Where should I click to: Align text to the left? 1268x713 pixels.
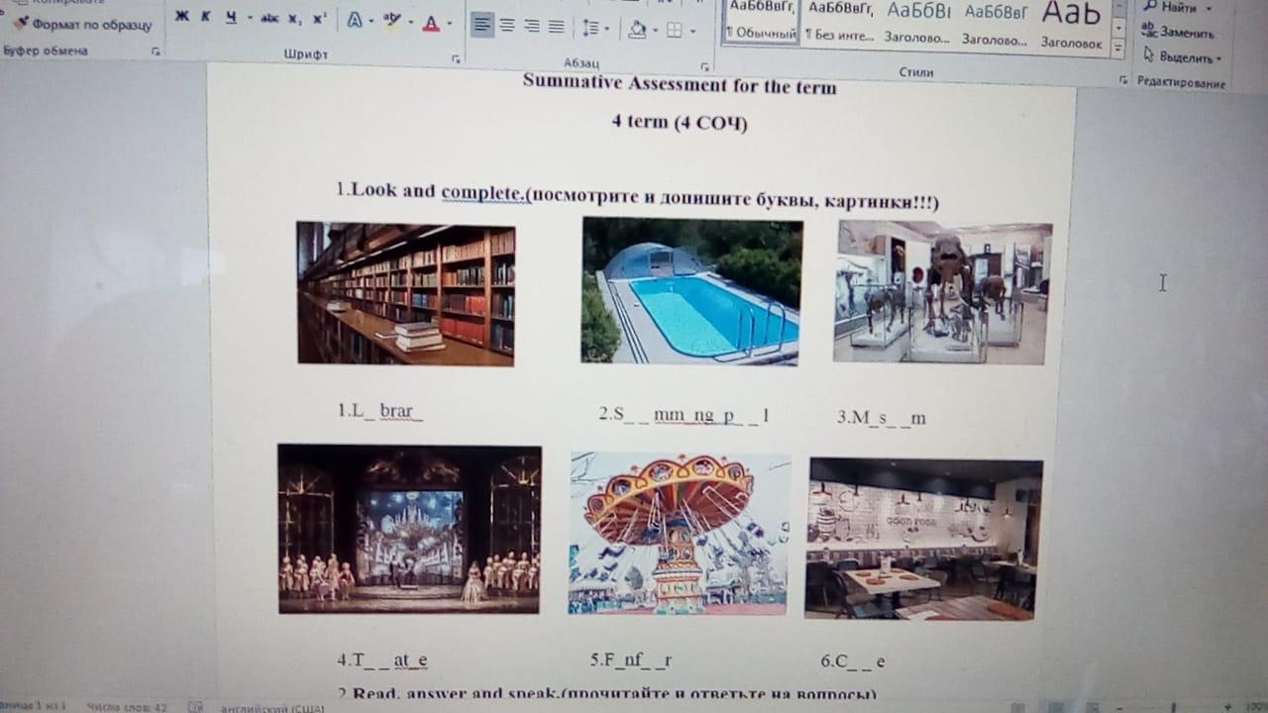coord(481,25)
